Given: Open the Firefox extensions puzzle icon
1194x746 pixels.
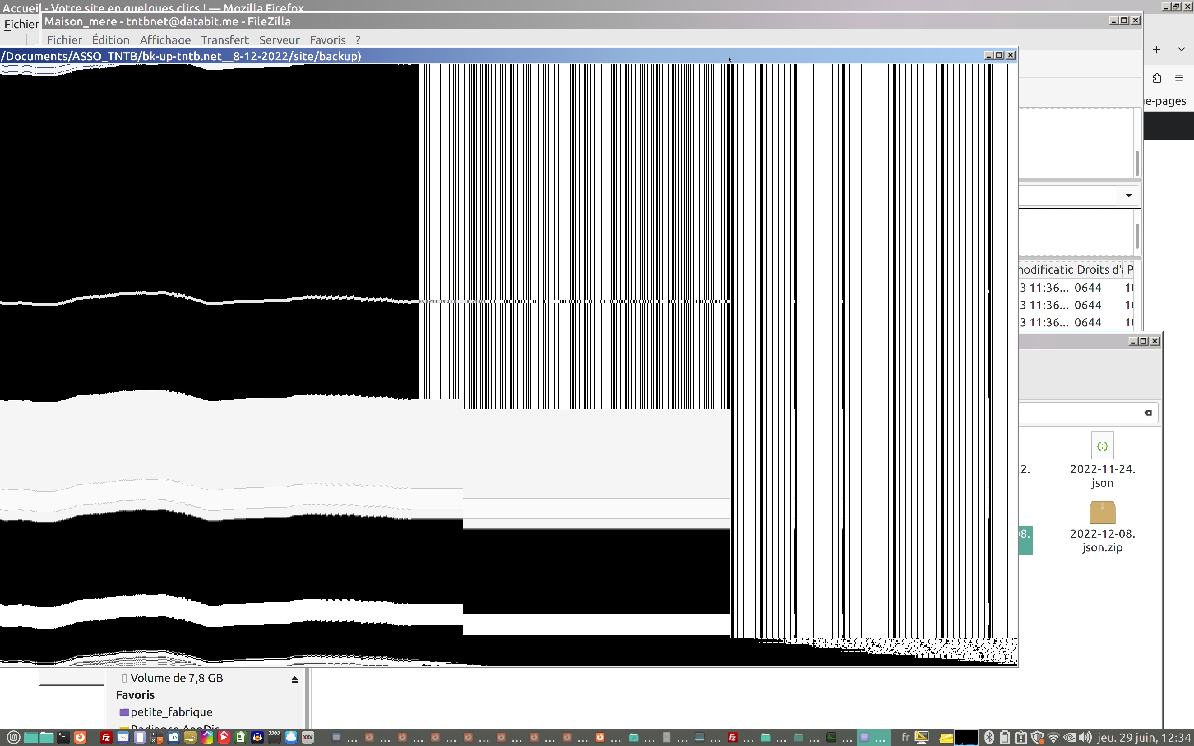Looking at the screenshot, I should point(1157,78).
